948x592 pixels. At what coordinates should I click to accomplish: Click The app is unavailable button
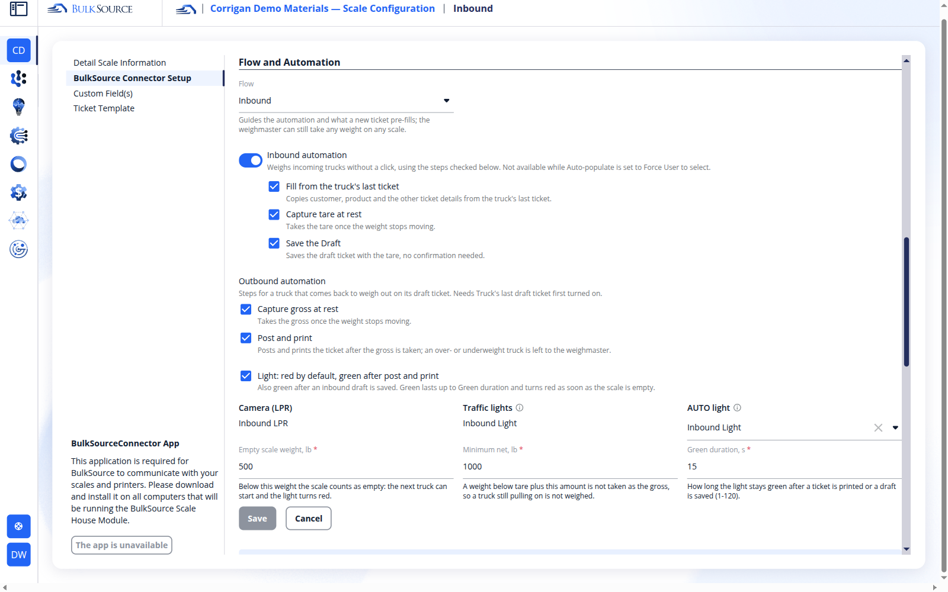tap(121, 545)
